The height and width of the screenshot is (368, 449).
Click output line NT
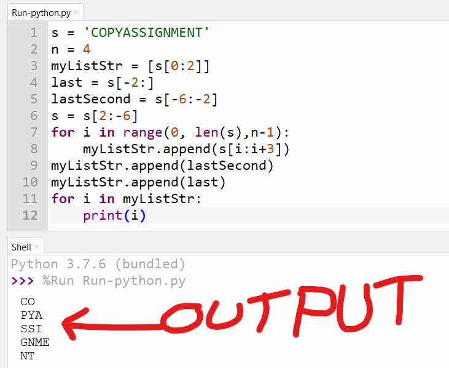[x=28, y=356]
